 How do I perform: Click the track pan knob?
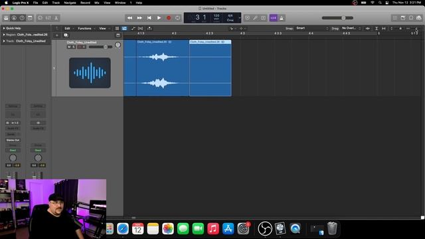(x=118, y=45)
